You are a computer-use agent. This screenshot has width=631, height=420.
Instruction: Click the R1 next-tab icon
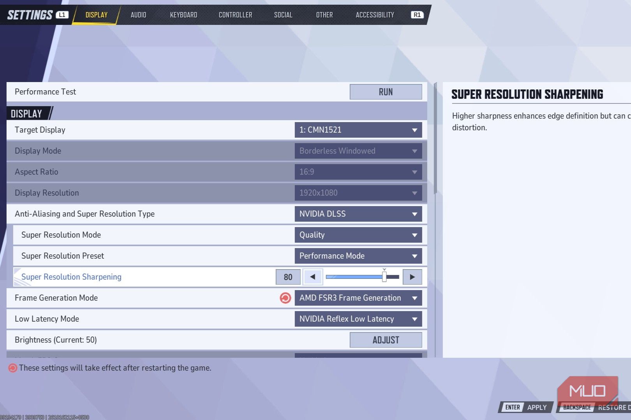click(417, 15)
